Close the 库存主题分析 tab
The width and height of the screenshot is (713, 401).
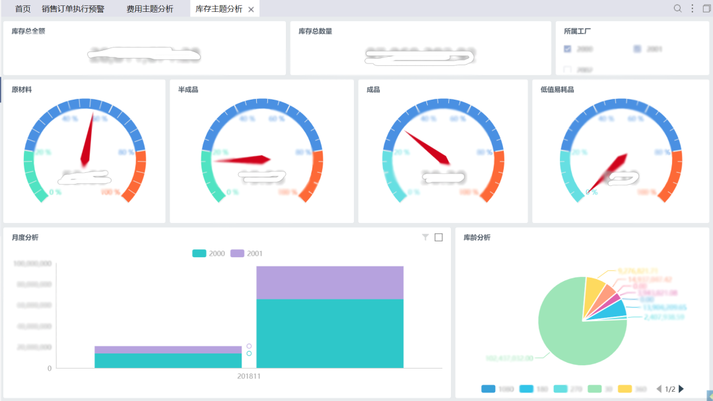(251, 9)
